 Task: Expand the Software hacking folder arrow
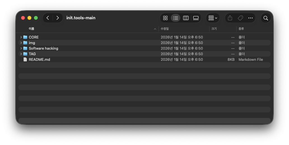point(21,48)
